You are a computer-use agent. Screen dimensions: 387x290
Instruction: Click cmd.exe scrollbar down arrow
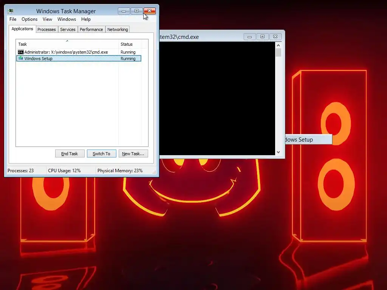279,152
